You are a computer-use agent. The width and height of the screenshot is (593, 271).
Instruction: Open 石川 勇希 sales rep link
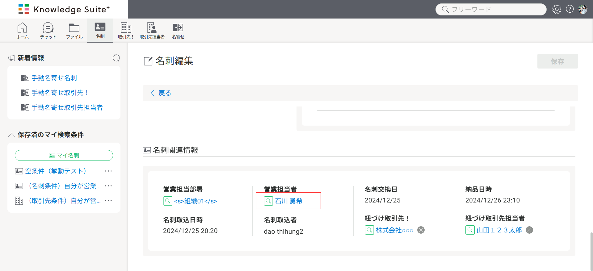(288, 201)
